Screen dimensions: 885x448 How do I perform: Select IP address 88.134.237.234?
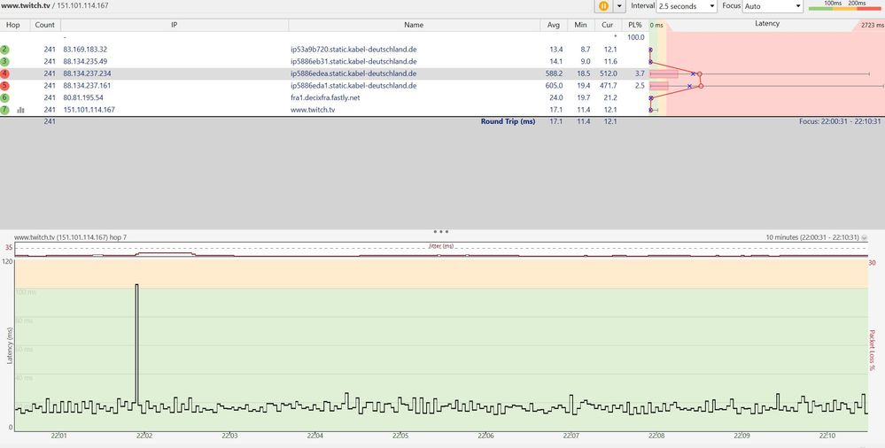pyautogui.click(x=87, y=73)
